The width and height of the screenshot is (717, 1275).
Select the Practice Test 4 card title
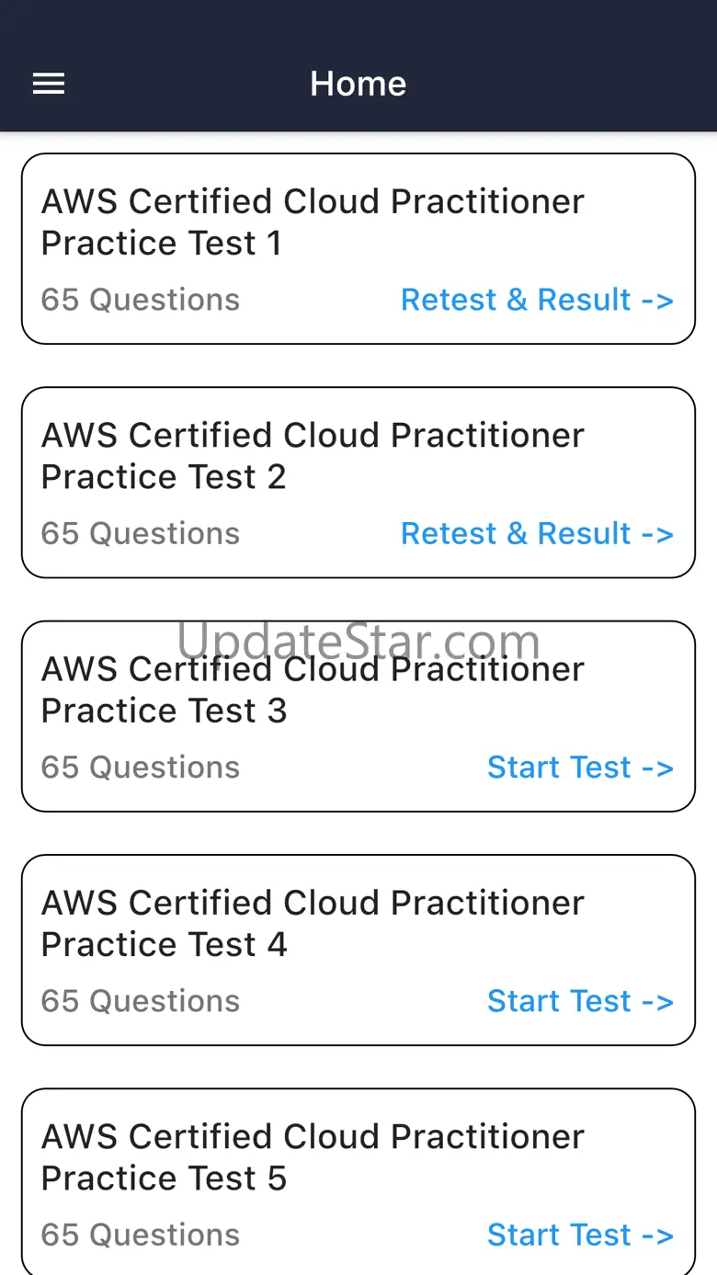tap(313, 923)
